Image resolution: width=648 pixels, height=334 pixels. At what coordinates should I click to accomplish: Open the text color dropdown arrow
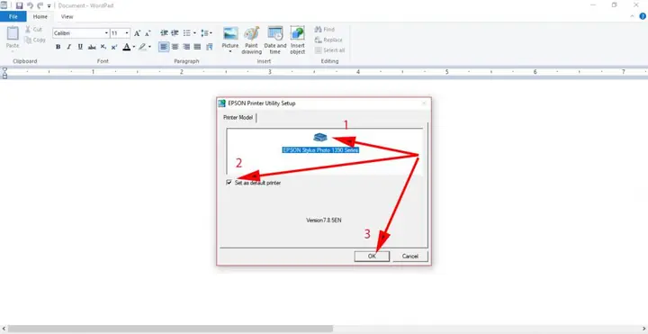point(134,47)
